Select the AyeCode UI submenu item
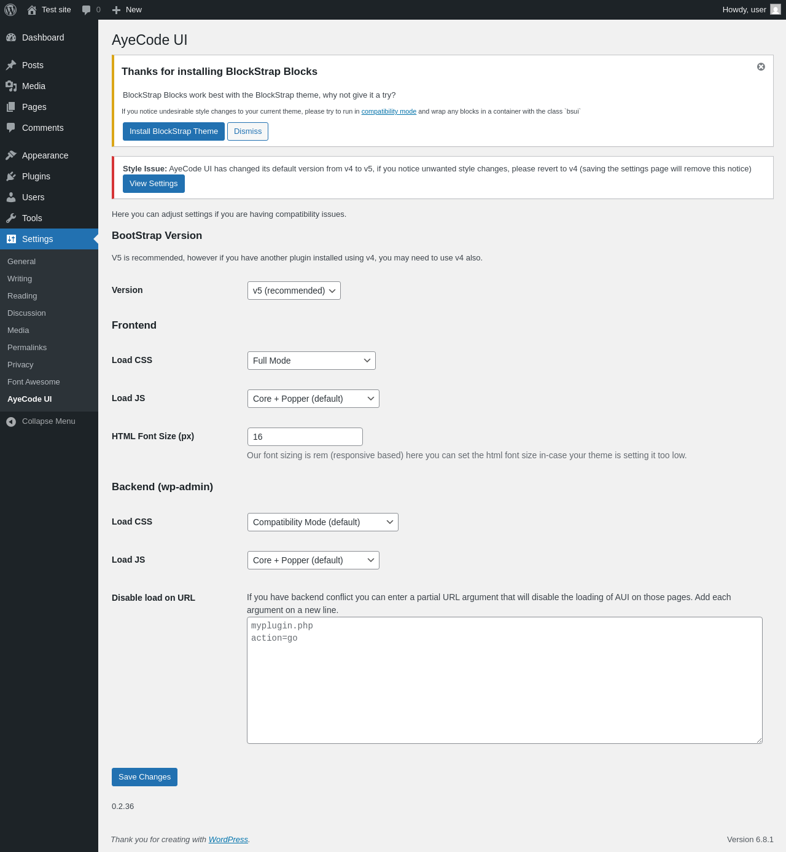Screen dimensions: 786x852 [x=49, y=399]
